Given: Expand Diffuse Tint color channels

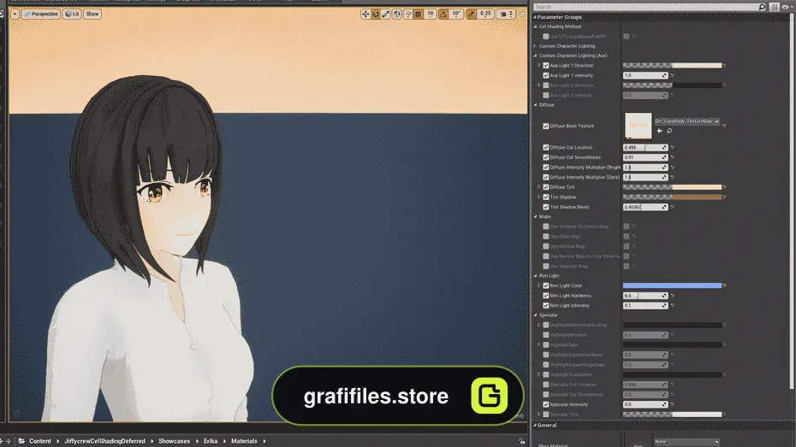Looking at the screenshot, I should pyautogui.click(x=539, y=187).
